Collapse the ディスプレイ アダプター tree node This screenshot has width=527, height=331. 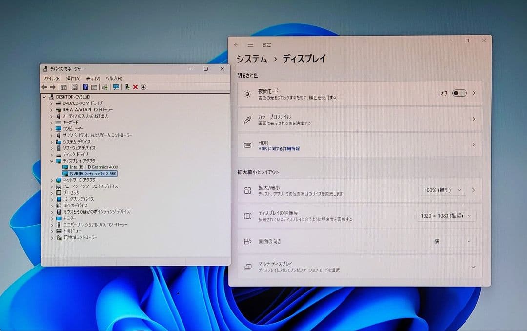coord(52,161)
